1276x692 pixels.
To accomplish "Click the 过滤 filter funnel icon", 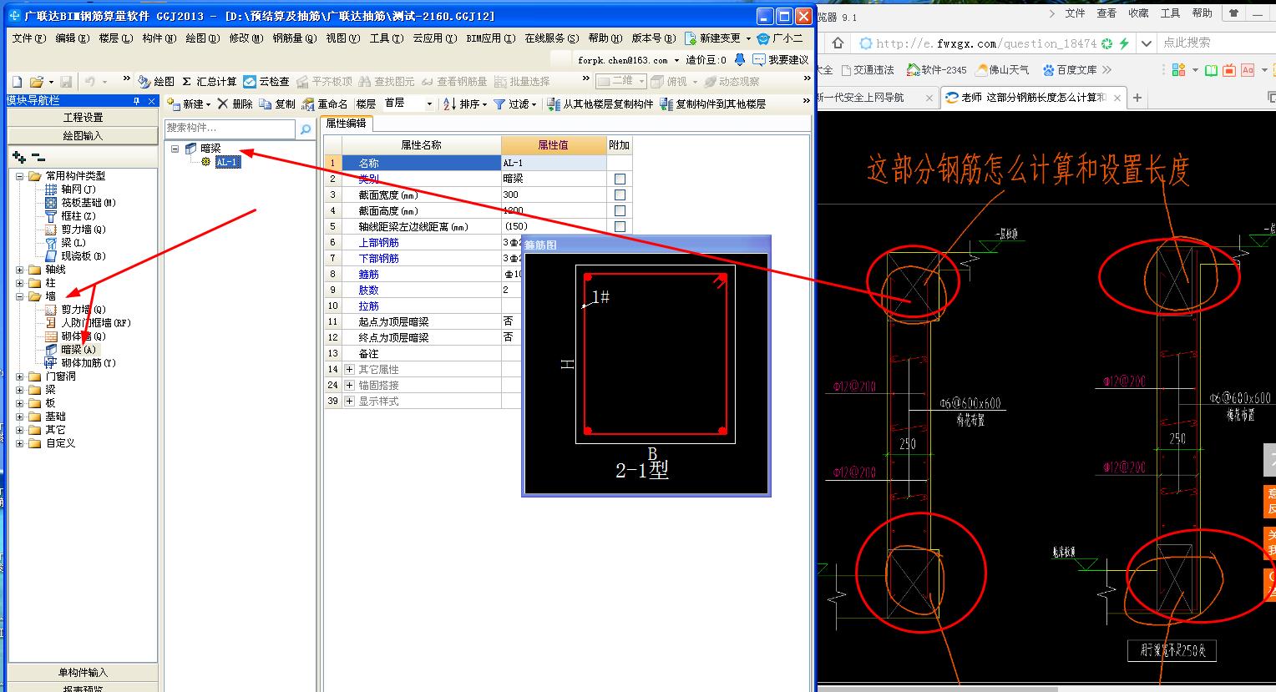I will (499, 104).
